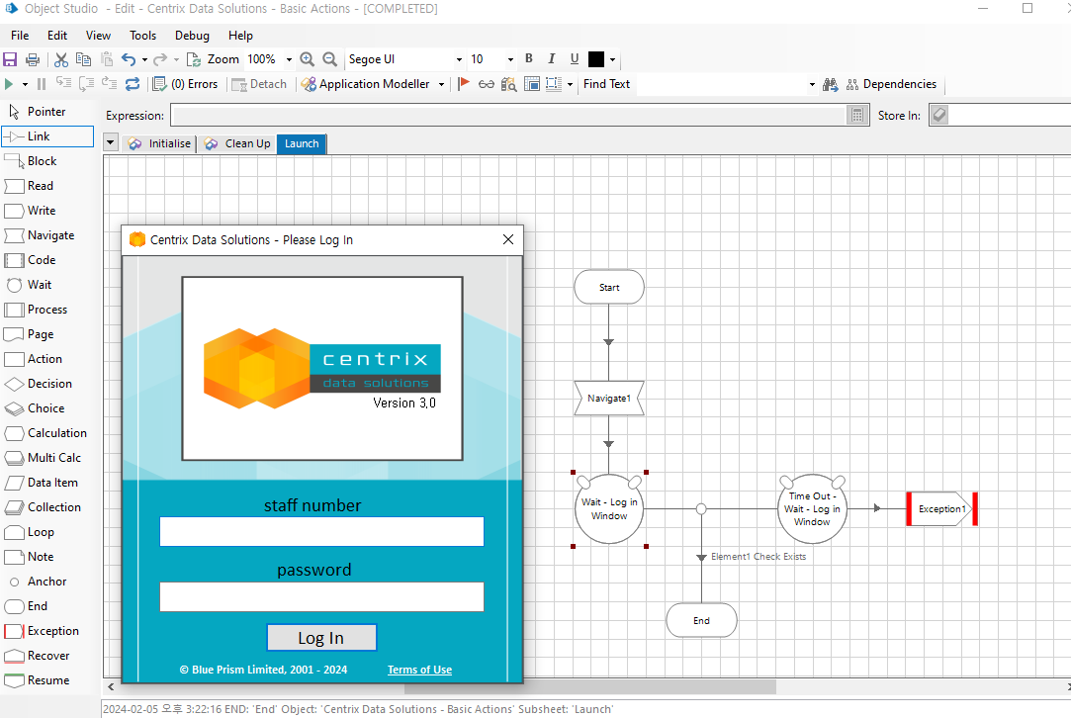Select the Collection stage tool
The width and height of the screenshot is (1071, 718).
(x=47, y=507)
